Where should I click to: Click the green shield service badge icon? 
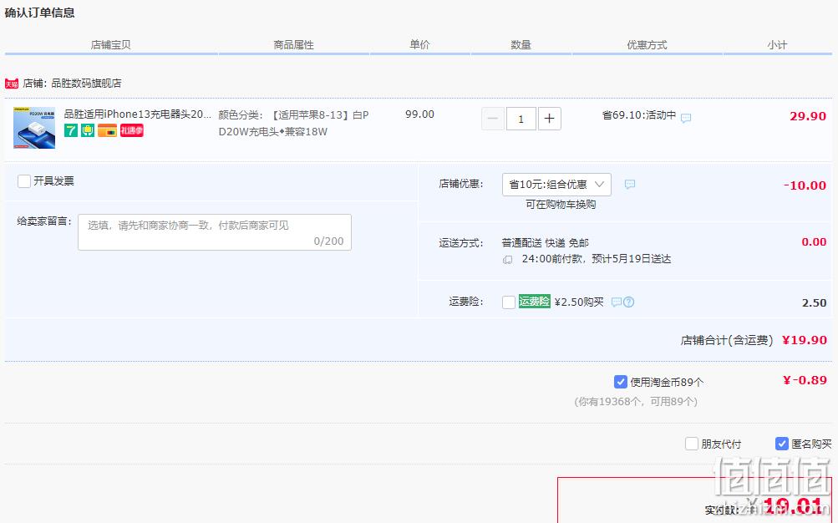[88, 130]
